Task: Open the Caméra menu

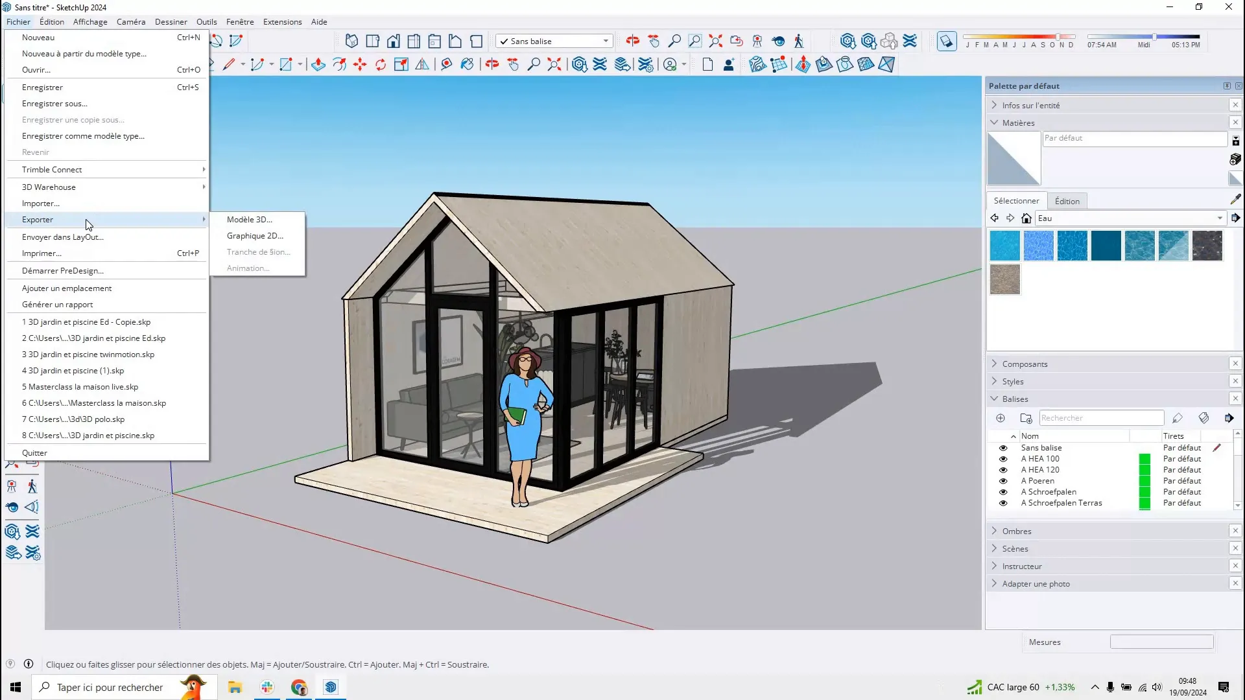Action: [x=131, y=21]
